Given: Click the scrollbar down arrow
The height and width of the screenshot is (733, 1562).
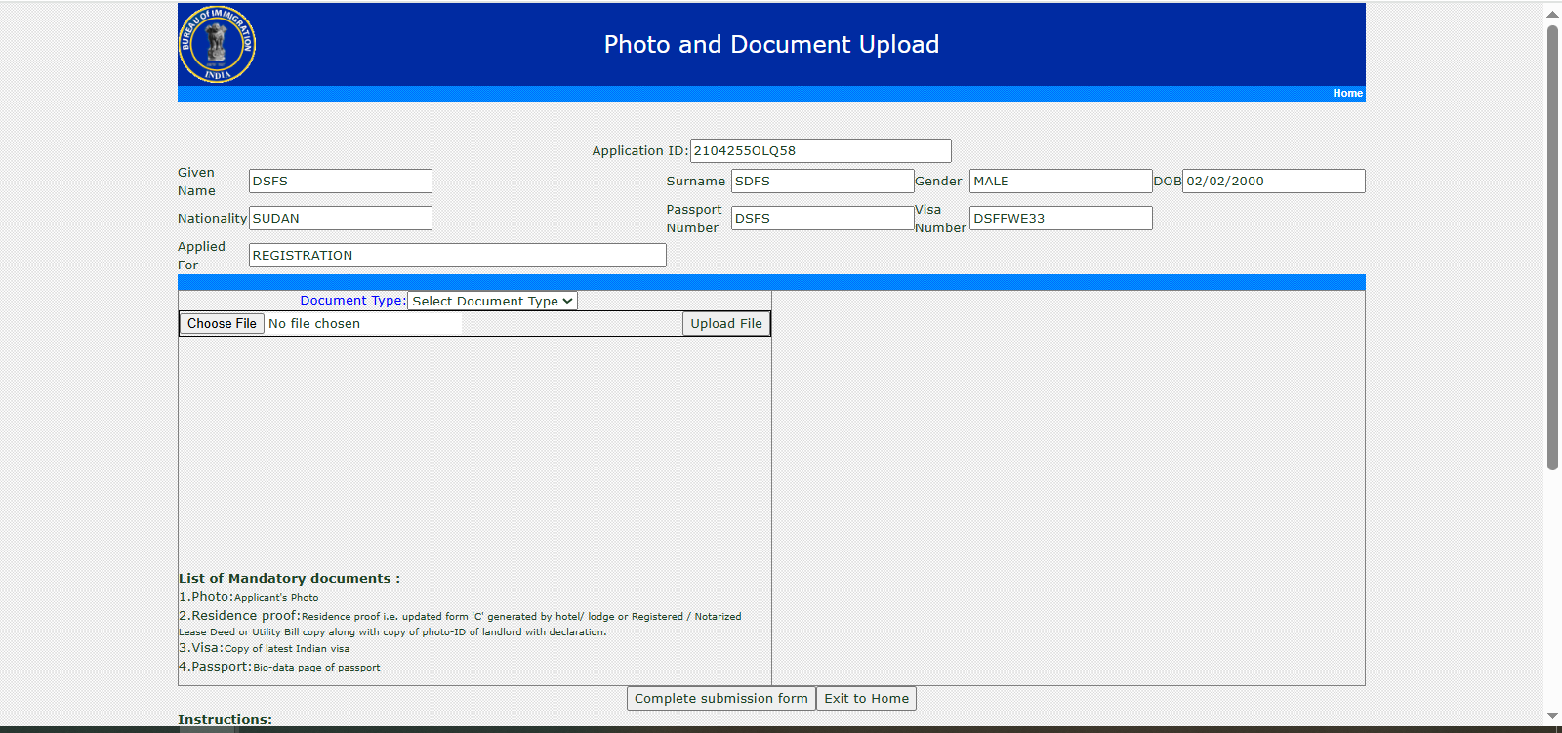Looking at the screenshot, I should [1552, 716].
